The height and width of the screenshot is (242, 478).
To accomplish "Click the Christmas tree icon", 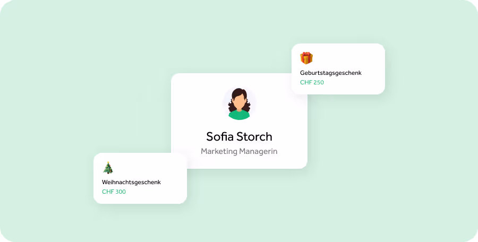I will click(108, 168).
